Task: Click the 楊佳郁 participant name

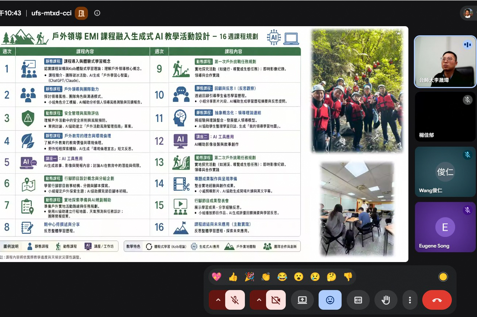Action: tap(426, 135)
